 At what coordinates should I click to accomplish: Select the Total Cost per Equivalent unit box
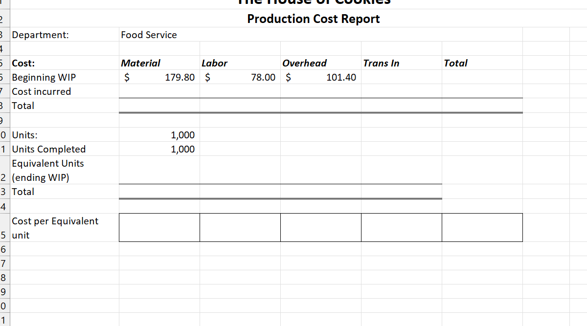(x=482, y=227)
